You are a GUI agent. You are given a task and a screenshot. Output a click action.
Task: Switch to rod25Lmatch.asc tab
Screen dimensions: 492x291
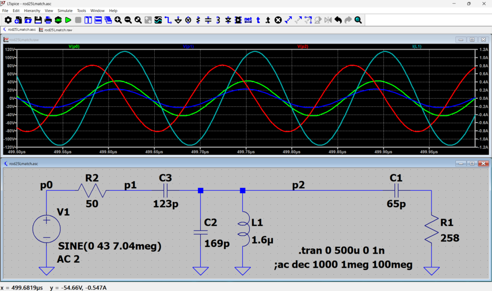tap(20, 30)
